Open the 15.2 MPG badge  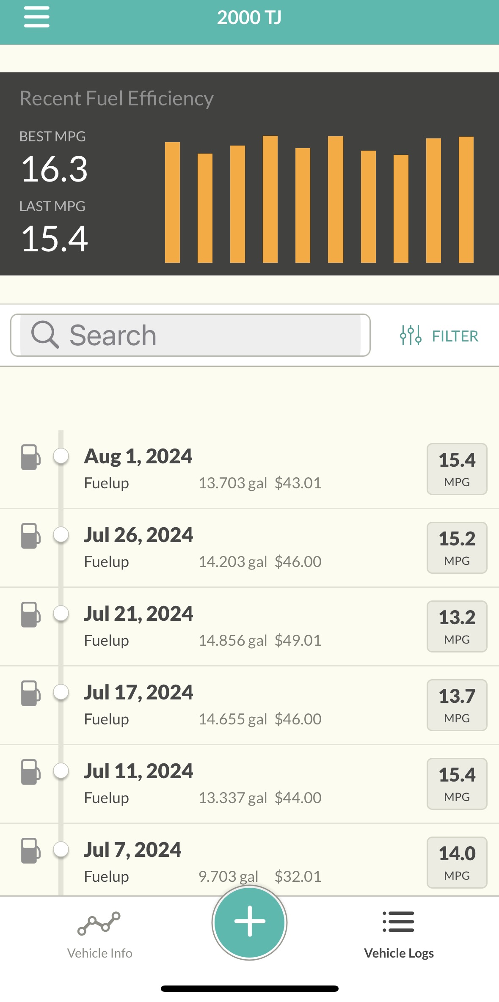point(457,548)
